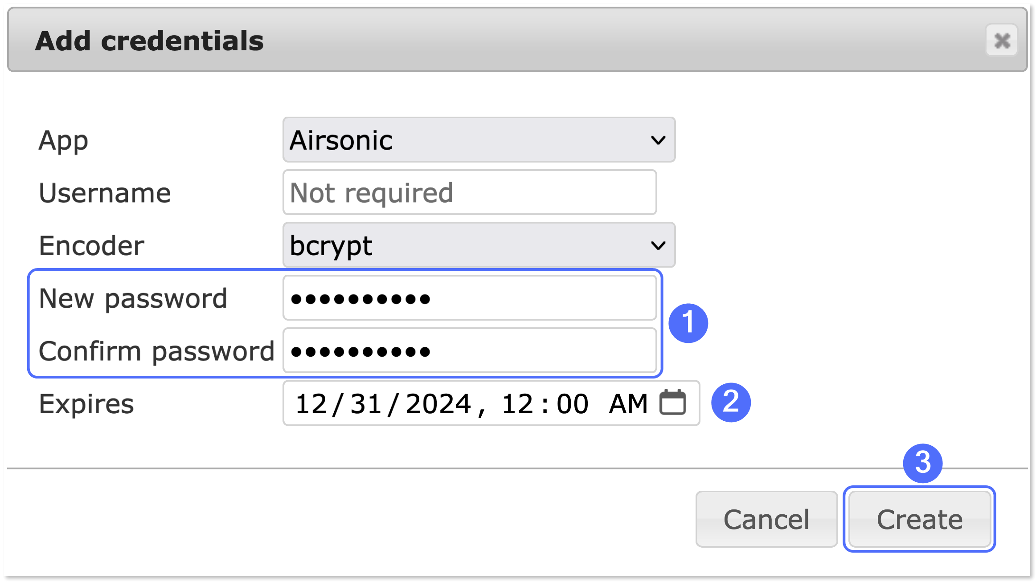Select the AM indicator in Expires field
The width and height of the screenshot is (1036, 582).
tap(625, 403)
